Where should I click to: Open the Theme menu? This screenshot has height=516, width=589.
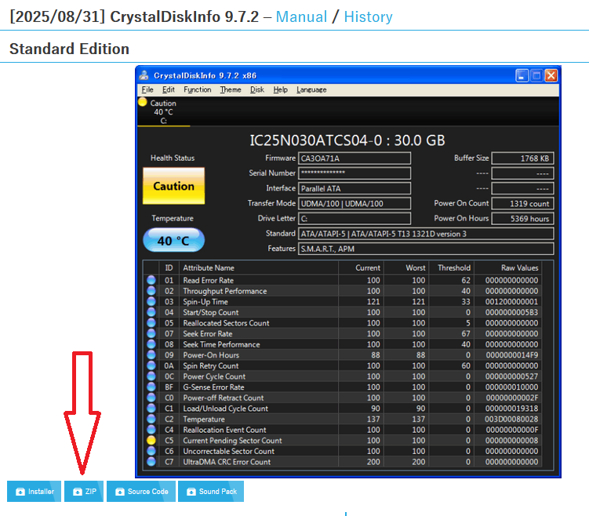[231, 89]
